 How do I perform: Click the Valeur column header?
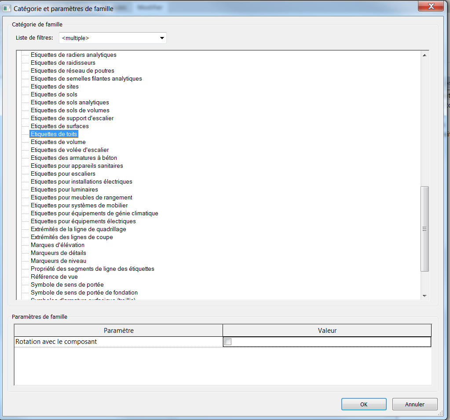327,331
